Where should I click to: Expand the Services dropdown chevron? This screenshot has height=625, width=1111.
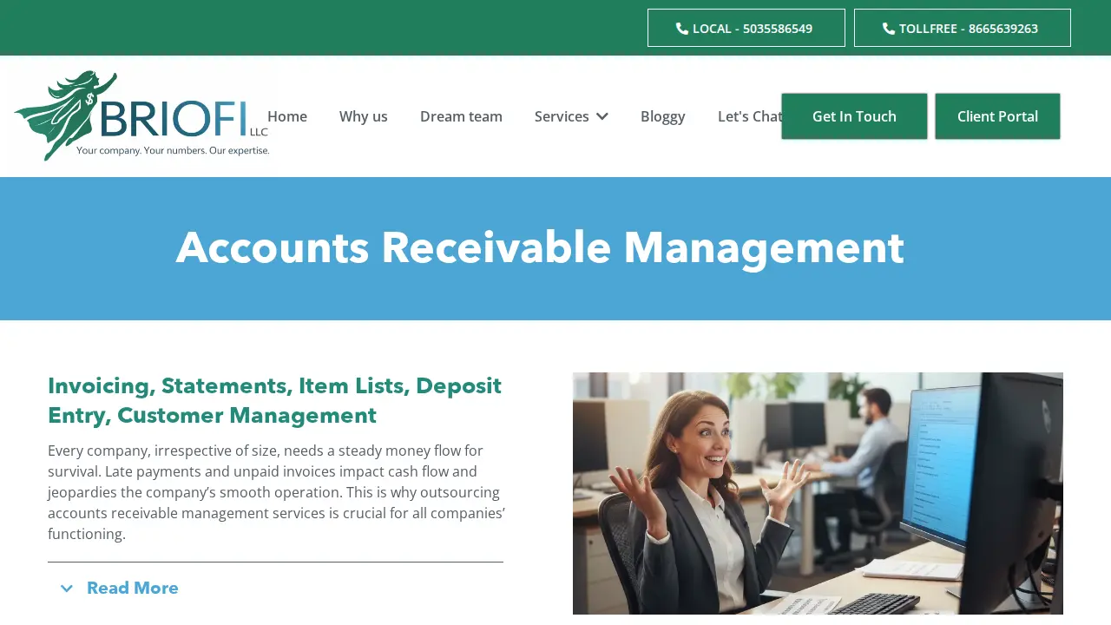(602, 116)
